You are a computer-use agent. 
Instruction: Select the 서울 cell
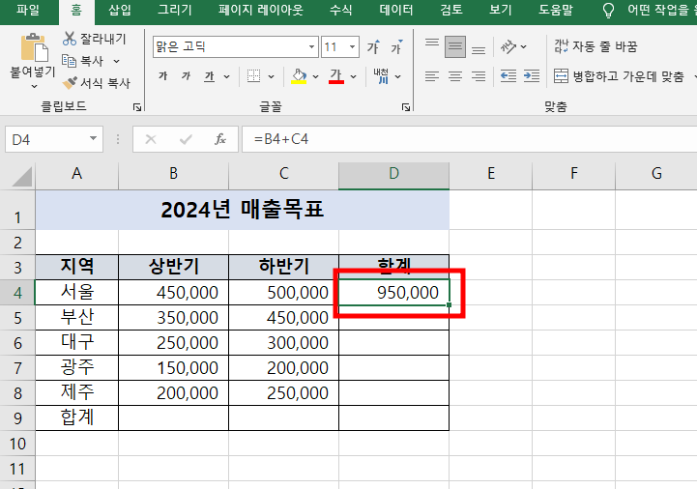[x=77, y=292]
